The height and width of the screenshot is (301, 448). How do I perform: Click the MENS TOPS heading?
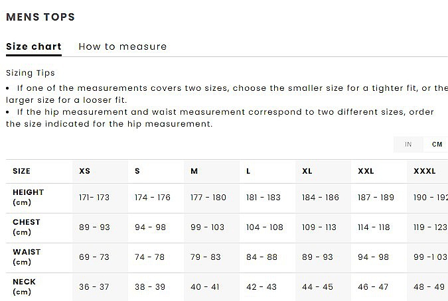coord(40,17)
